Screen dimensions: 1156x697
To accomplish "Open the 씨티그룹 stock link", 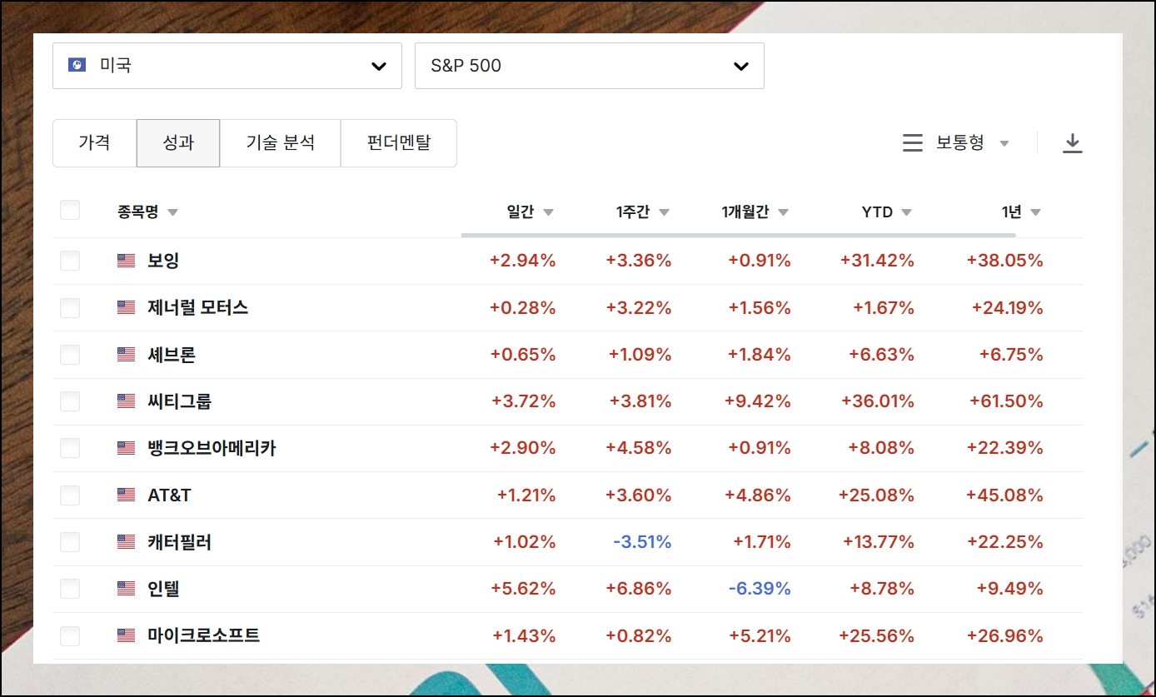I will [x=179, y=401].
